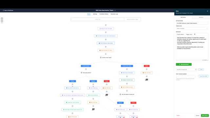Click the green Save Action button

(x=205, y=115)
